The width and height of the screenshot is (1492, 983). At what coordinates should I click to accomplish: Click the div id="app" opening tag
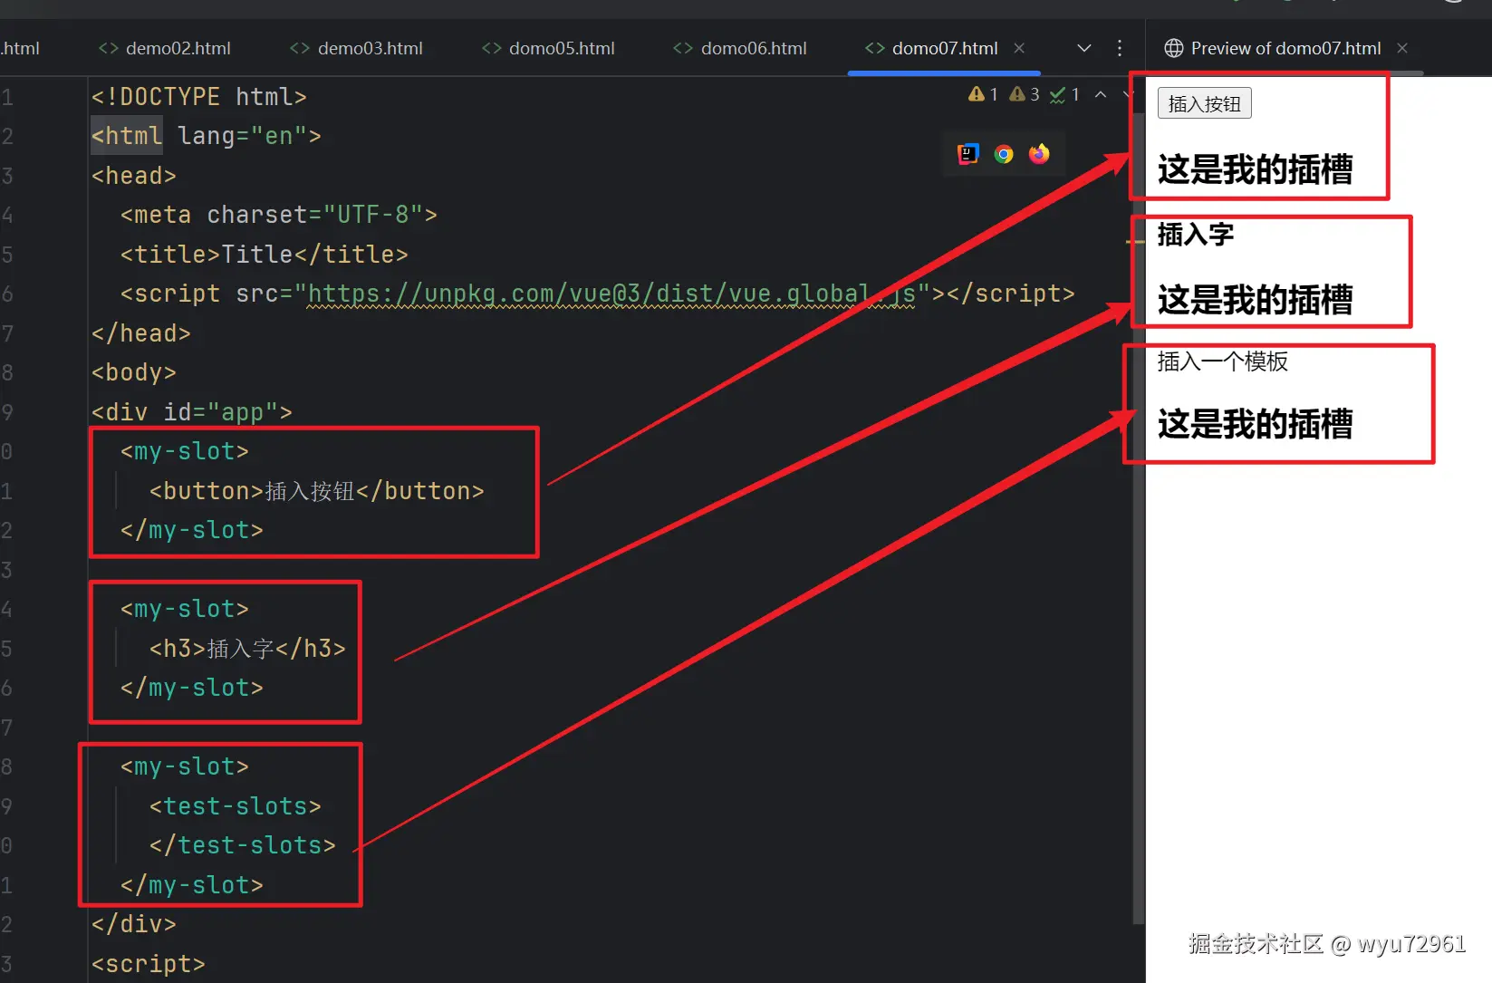tap(192, 412)
